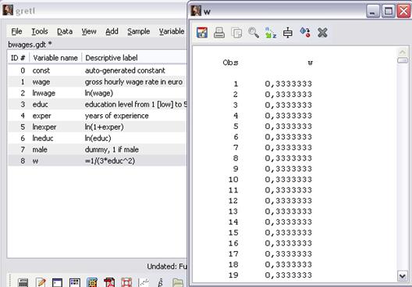The height and width of the screenshot is (287, 412).
Task: Open the calculator icon in the gretl bottom toolbar
Action: [23, 282]
